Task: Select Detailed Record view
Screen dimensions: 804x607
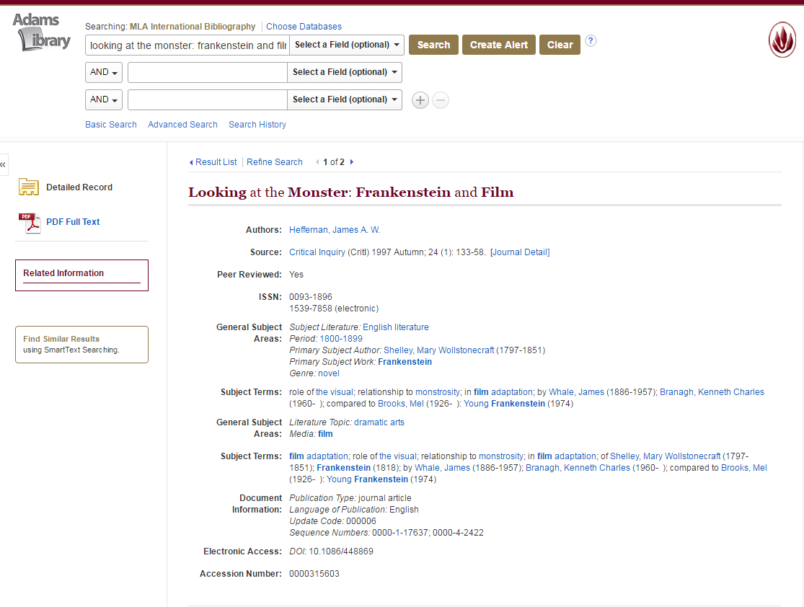Action: point(79,187)
